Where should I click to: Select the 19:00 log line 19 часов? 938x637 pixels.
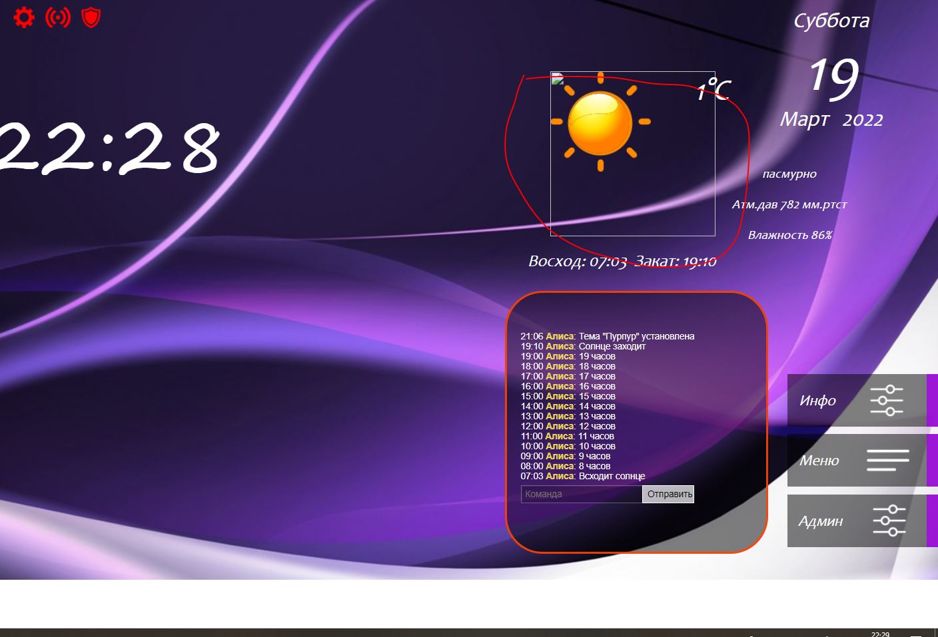tap(568, 356)
